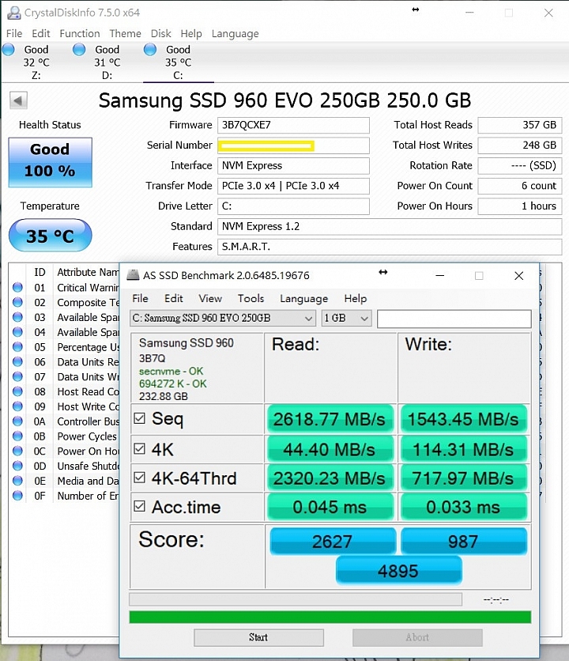Viewport: 569px width, 661px height.
Task: Click the status dot for attribute 01 Critical Warning
Action: tap(17, 288)
